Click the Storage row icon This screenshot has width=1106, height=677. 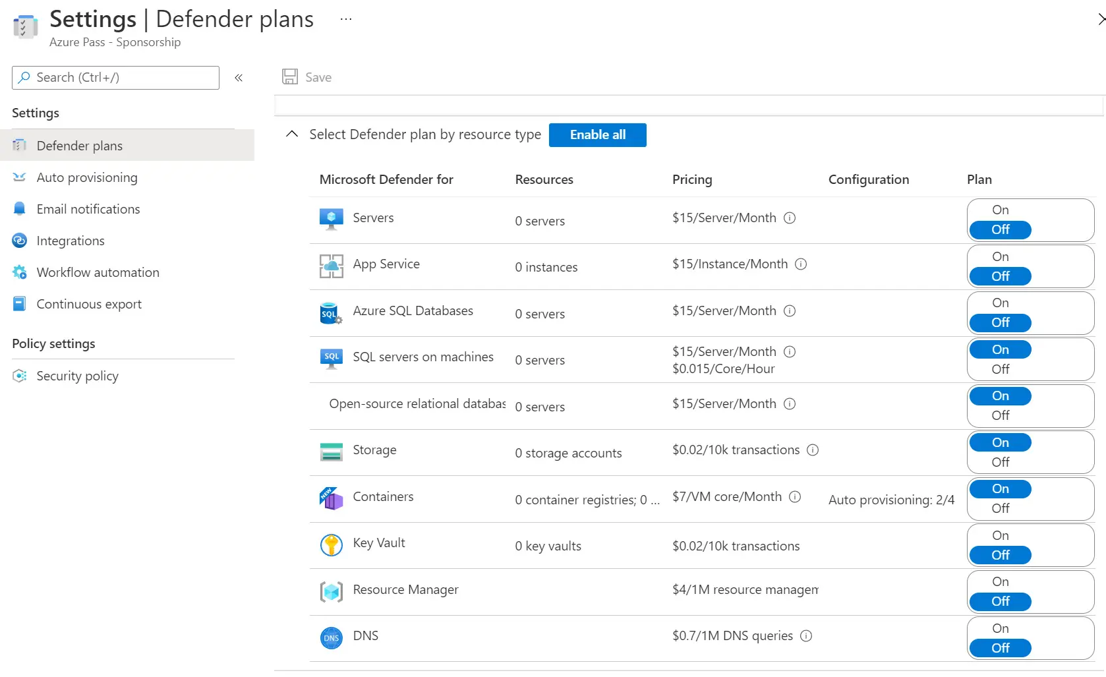point(332,452)
